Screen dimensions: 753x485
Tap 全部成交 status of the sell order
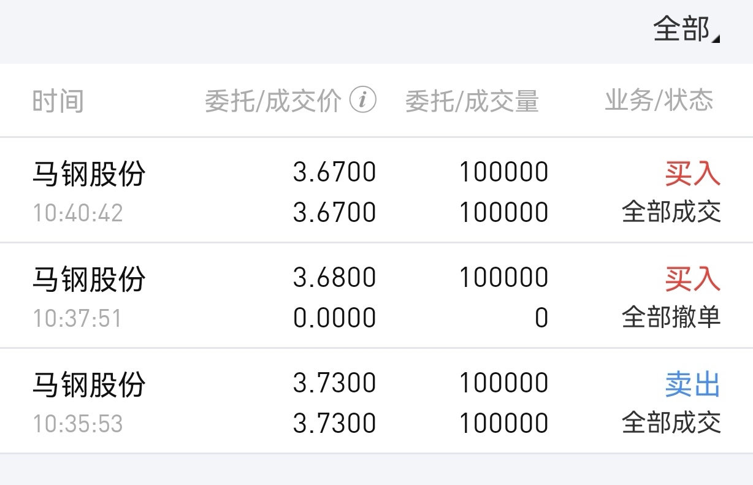pos(671,423)
